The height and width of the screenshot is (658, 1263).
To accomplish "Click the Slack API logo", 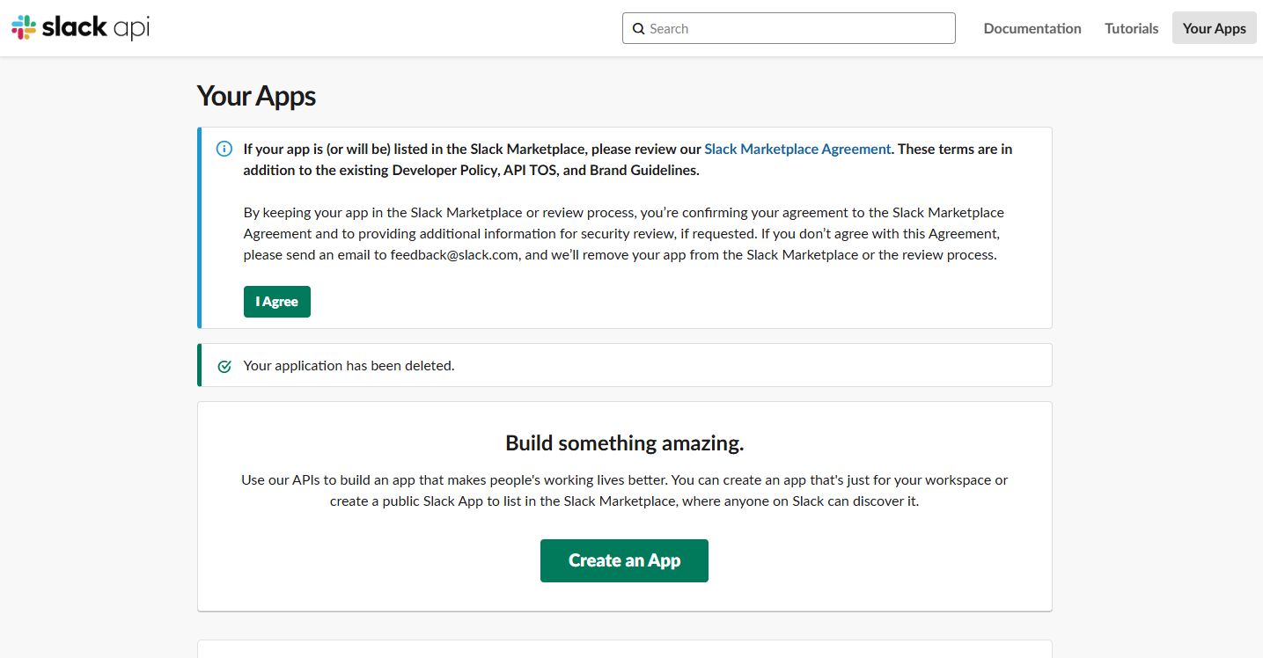I will 80,28.
